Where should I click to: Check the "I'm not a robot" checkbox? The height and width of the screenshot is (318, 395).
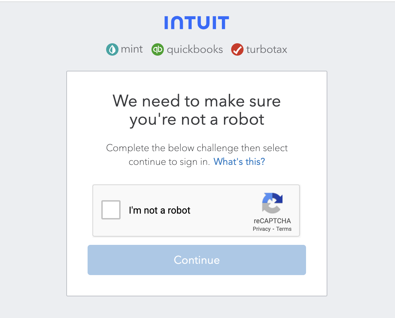[111, 210]
